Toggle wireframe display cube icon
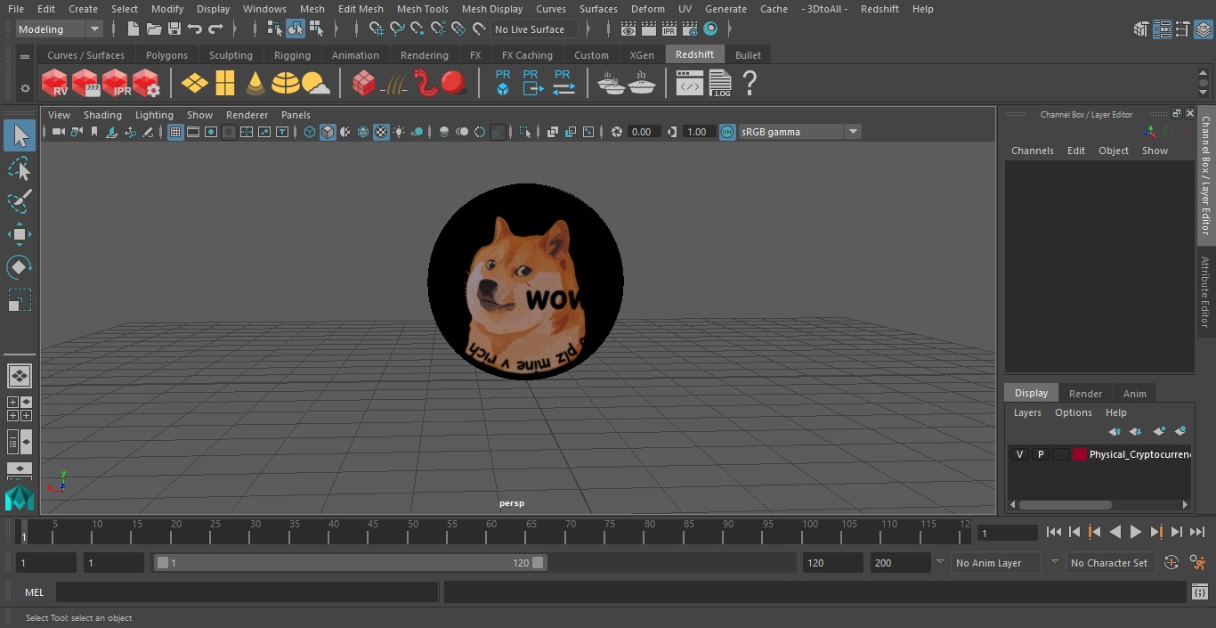 click(310, 132)
